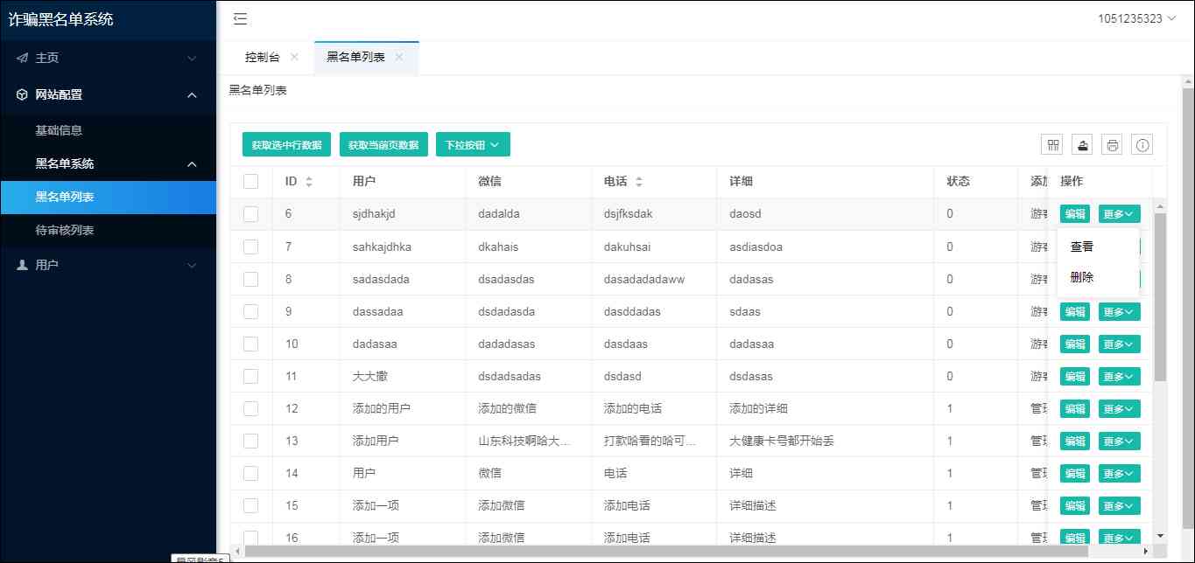Choose 删除 from the open dropdown menu
The width and height of the screenshot is (1195, 563).
pyautogui.click(x=1082, y=277)
